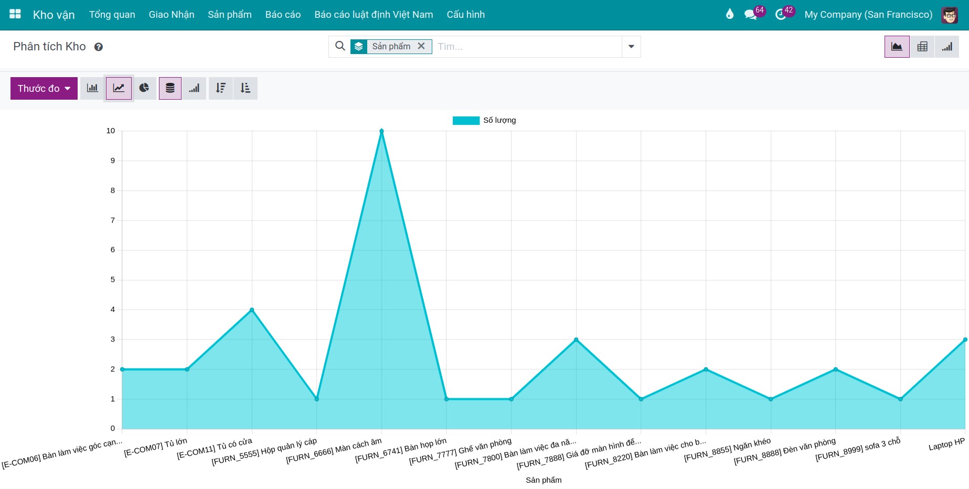Open the Cấu hình menu

465,14
